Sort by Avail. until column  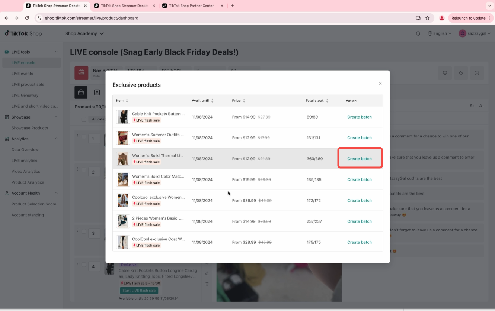[212, 101]
